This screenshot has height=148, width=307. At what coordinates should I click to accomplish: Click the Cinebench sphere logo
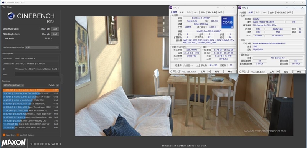(x=11, y=16)
